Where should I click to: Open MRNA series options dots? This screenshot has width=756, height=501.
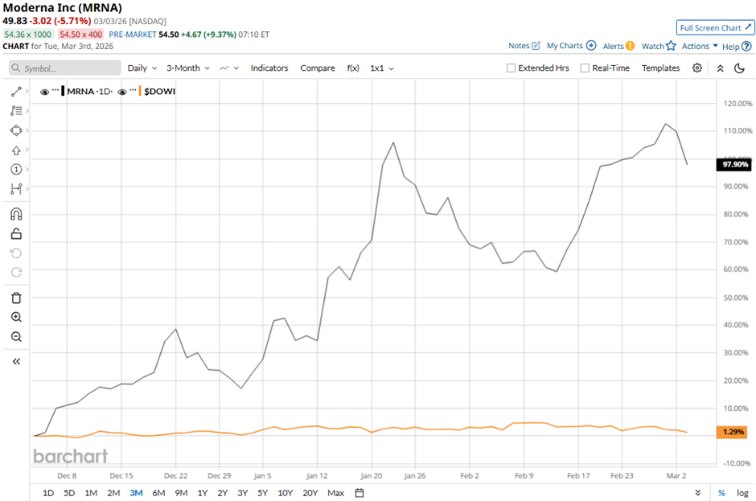55,90
